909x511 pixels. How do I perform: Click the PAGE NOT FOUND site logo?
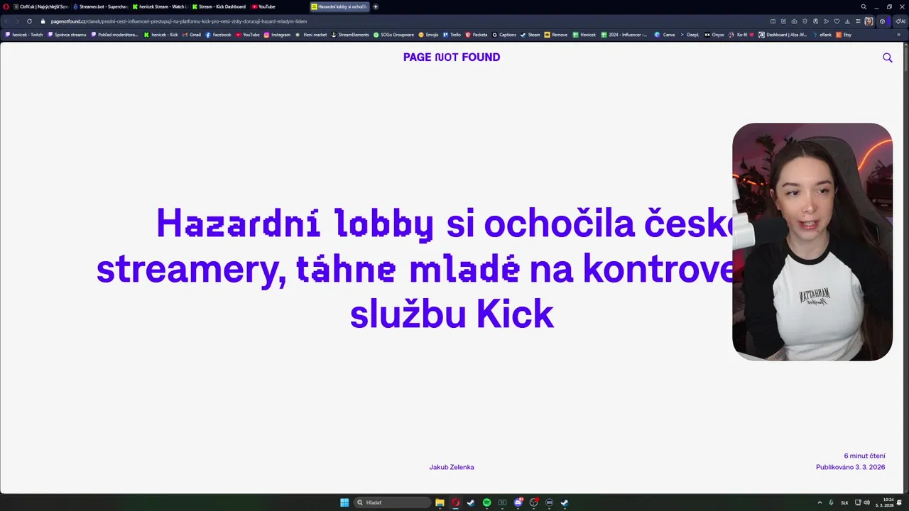(x=452, y=57)
